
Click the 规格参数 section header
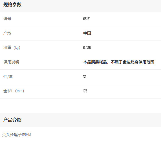(12, 5)
